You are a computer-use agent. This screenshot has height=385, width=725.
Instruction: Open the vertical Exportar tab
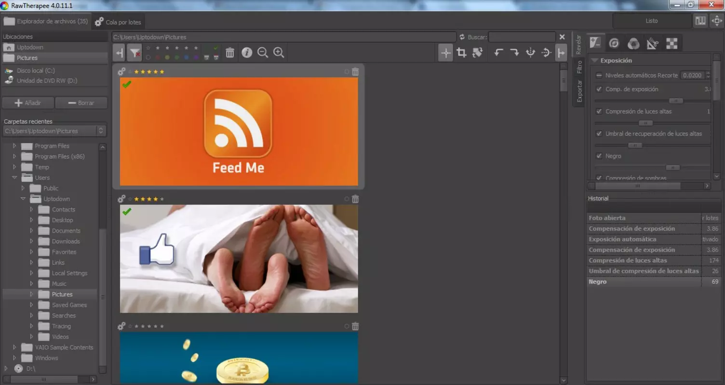[x=579, y=91]
